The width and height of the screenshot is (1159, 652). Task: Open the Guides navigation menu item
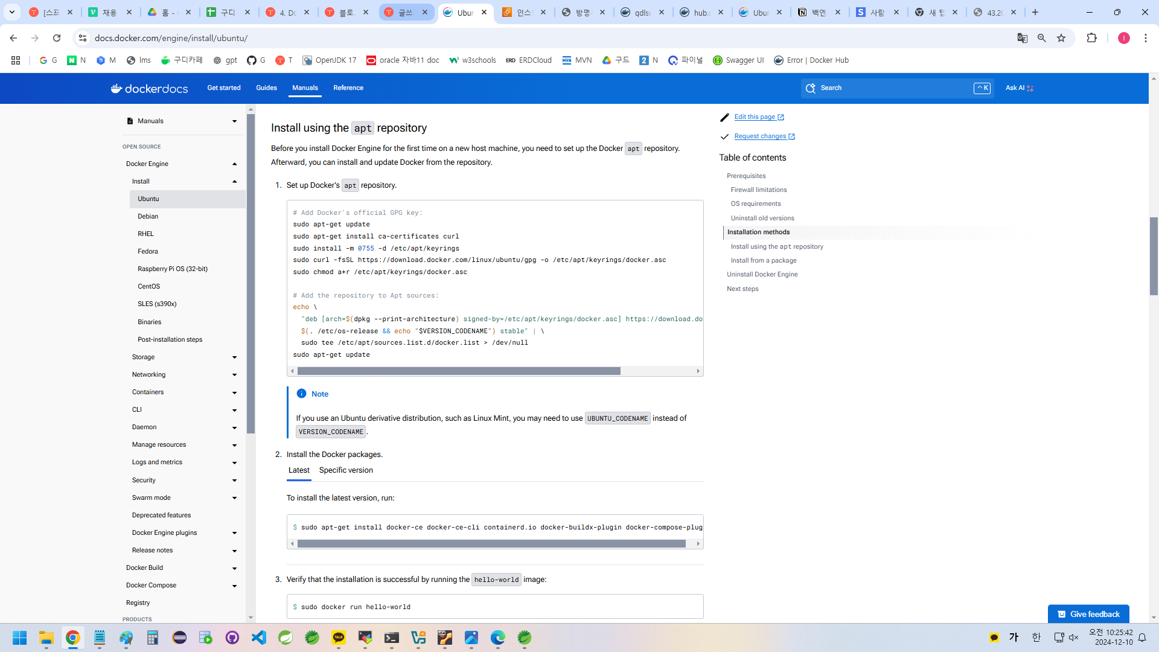pyautogui.click(x=266, y=88)
